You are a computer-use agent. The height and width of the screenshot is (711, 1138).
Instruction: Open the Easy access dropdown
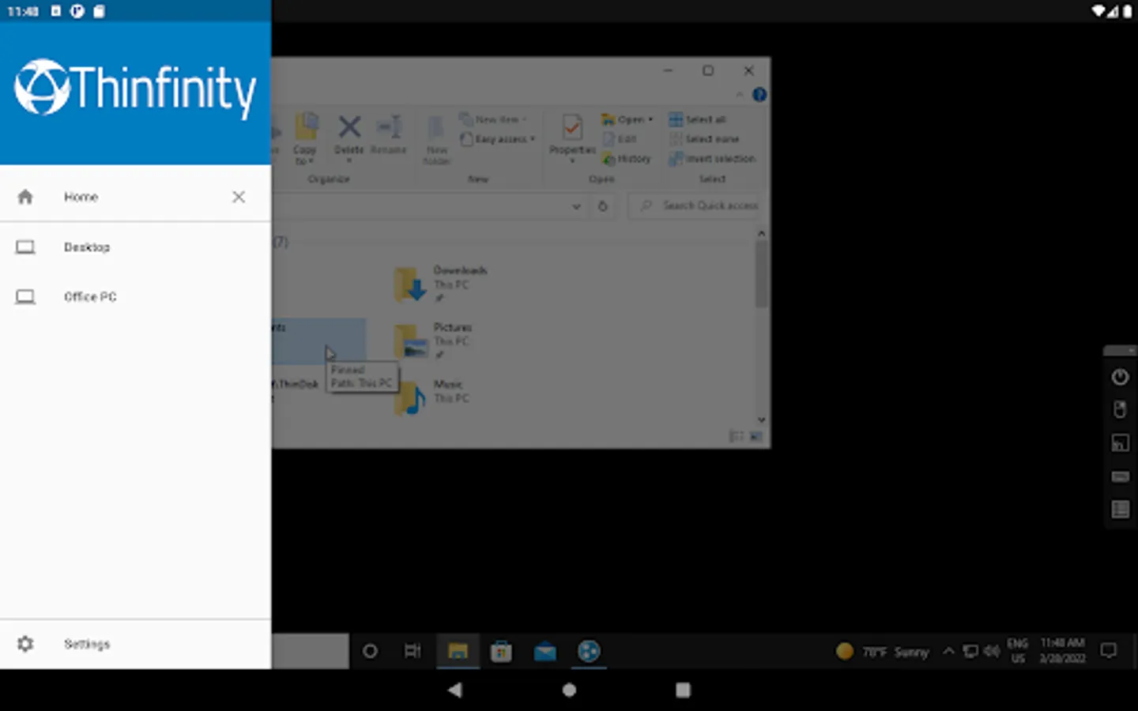coord(497,139)
